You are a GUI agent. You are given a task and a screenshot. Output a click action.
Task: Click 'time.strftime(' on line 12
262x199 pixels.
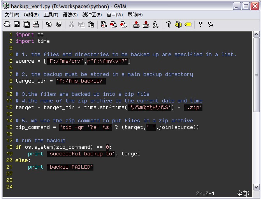tap(106, 107)
